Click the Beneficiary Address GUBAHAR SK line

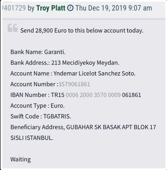[83, 127]
